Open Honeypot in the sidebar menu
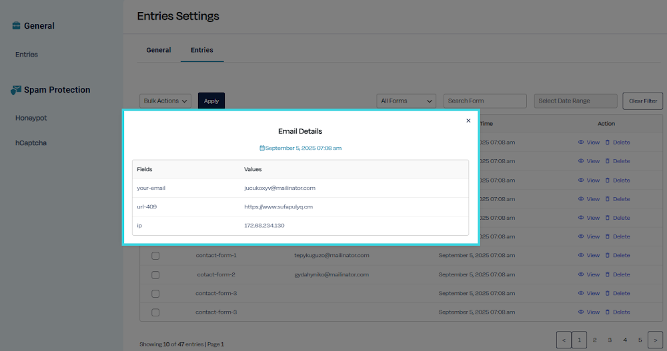This screenshot has height=351, width=667. (x=31, y=118)
